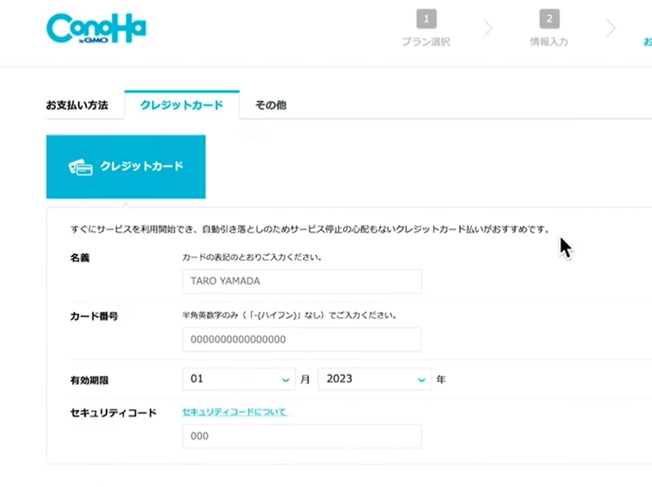
Task: Click the card number input field
Action: [x=302, y=339]
